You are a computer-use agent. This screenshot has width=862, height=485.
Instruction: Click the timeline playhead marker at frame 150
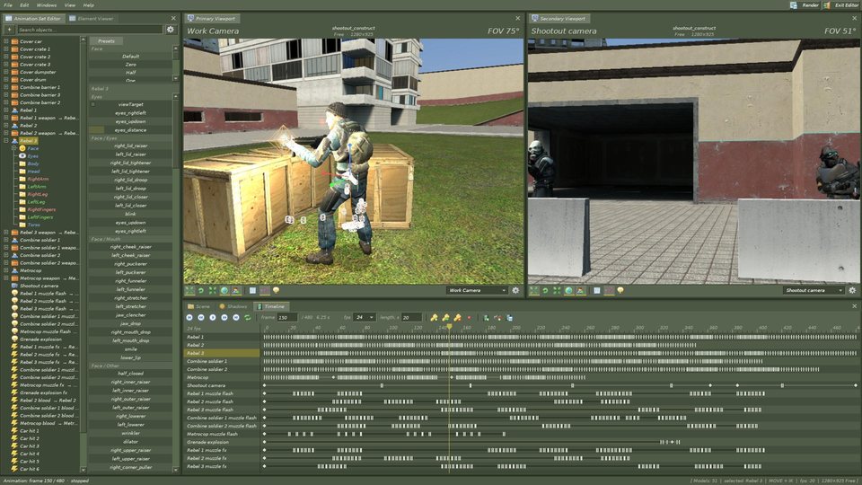[449, 327]
